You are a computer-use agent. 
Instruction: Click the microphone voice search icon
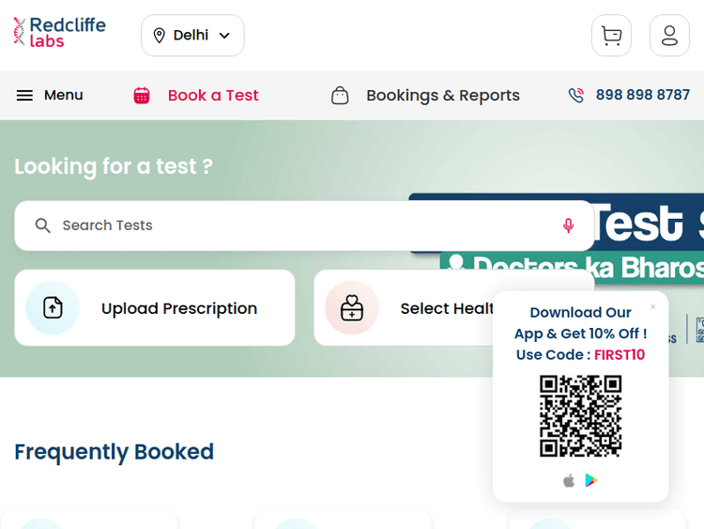point(568,226)
